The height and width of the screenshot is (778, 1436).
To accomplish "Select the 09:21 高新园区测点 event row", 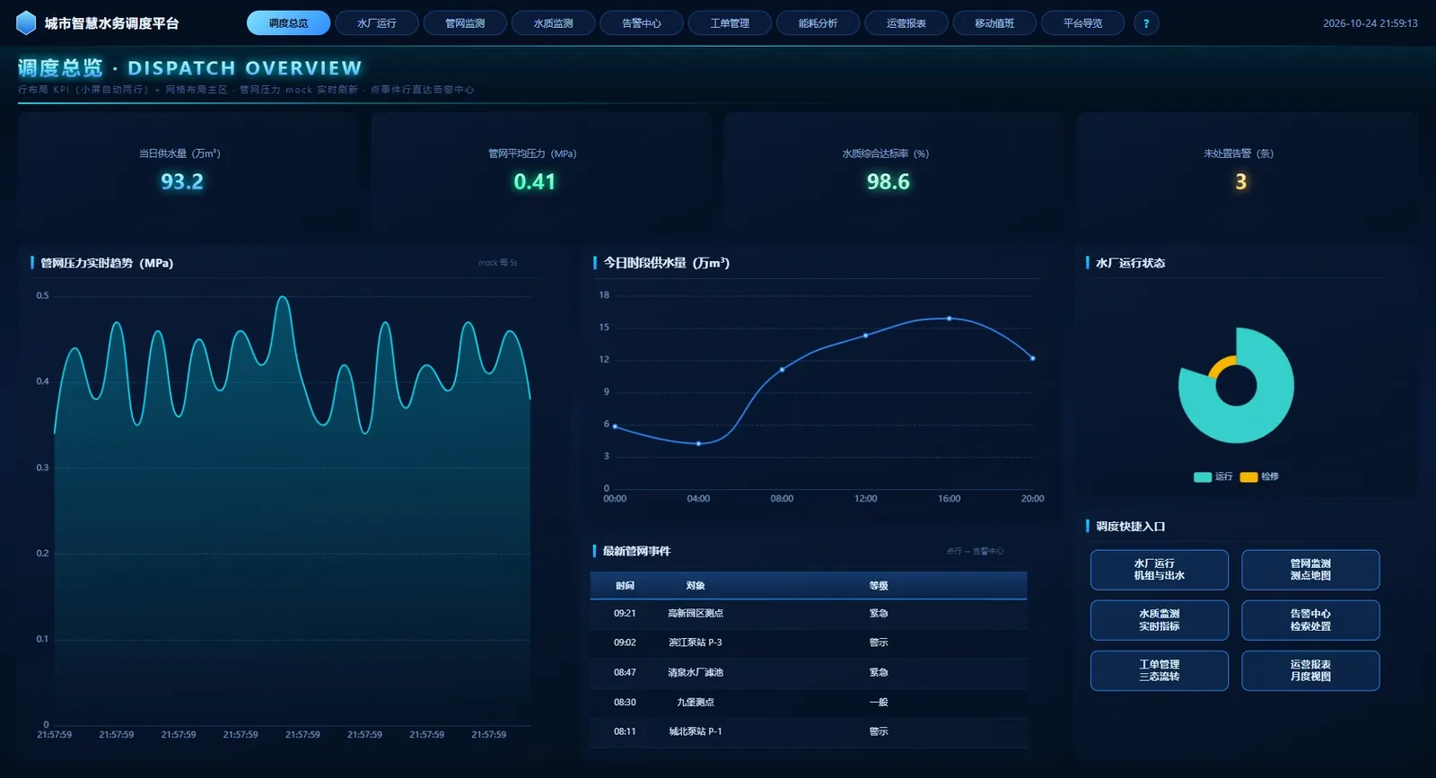I will [809, 614].
